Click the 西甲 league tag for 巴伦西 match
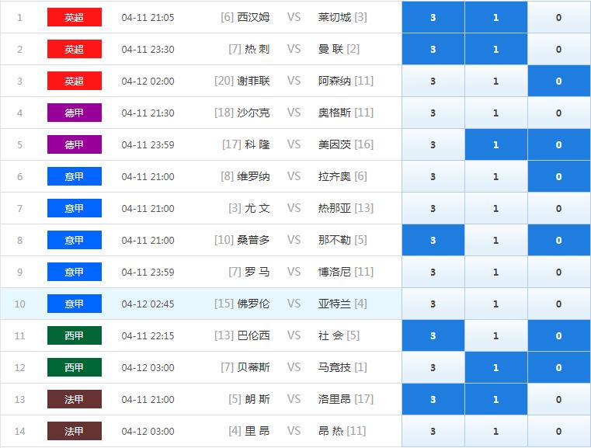This screenshot has height=448, width=591. pos(75,335)
